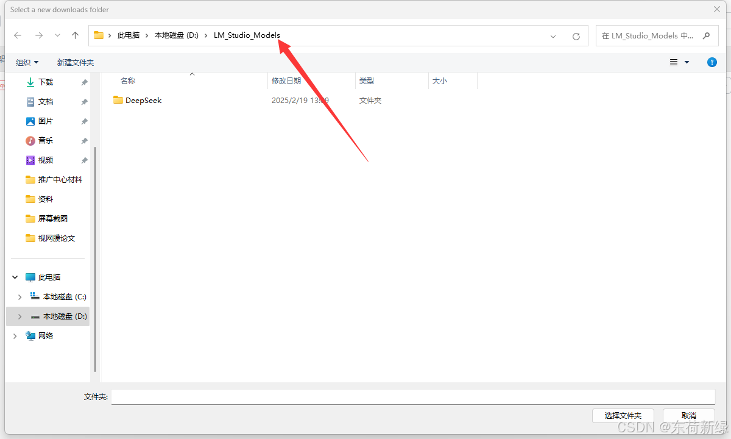Sort by 修改日期 column header
This screenshot has height=439, width=731.
coord(286,80)
